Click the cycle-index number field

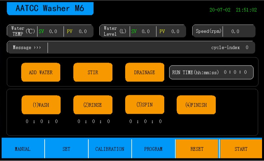click(x=247, y=47)
